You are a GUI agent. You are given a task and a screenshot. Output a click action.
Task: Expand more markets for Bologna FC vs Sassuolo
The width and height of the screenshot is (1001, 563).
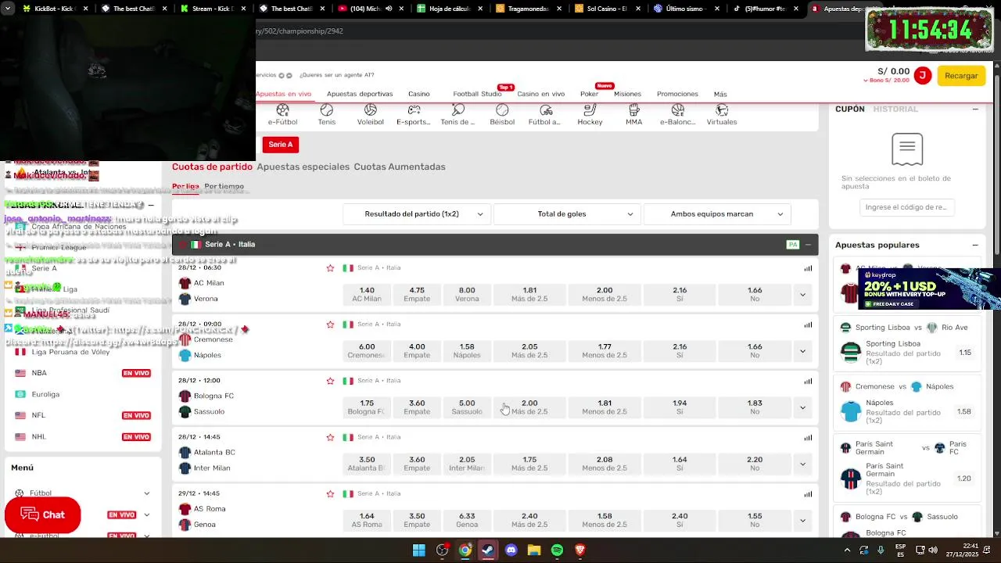coord(802,407)
